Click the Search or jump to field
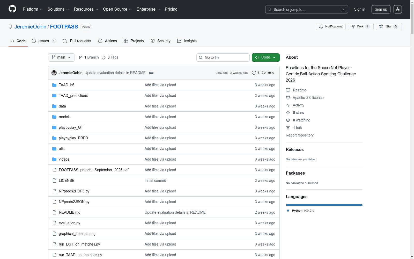 tap(307, 9)
